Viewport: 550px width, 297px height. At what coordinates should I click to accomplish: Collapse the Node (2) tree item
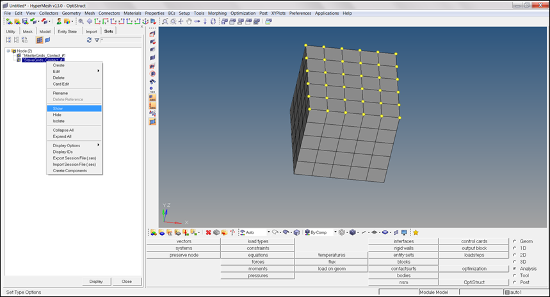[x=8, y=51]
